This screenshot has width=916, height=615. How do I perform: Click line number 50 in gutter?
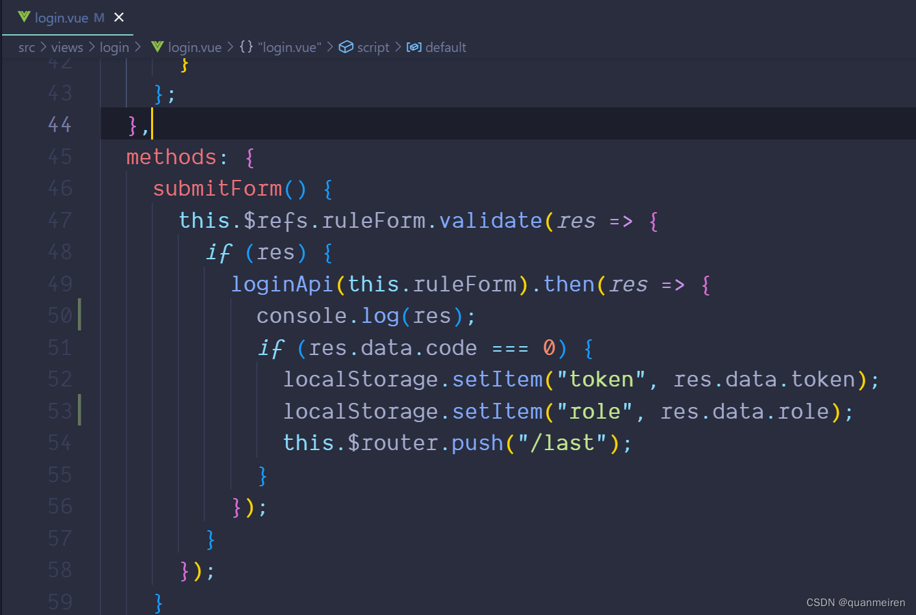59,315
